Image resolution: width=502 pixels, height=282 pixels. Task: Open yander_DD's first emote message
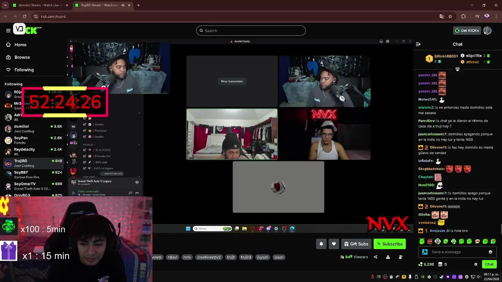pos(442,75)
